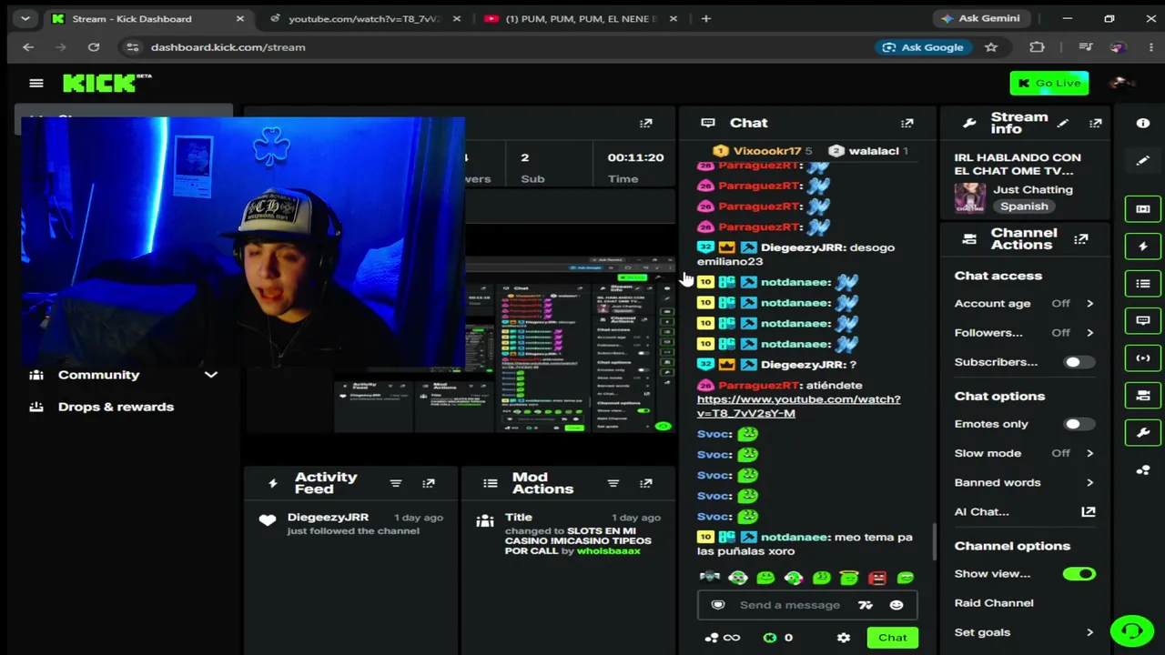Click the 00:11:20 stream time value
This screenshot has height=655, width=1165.
coord(635,157)
